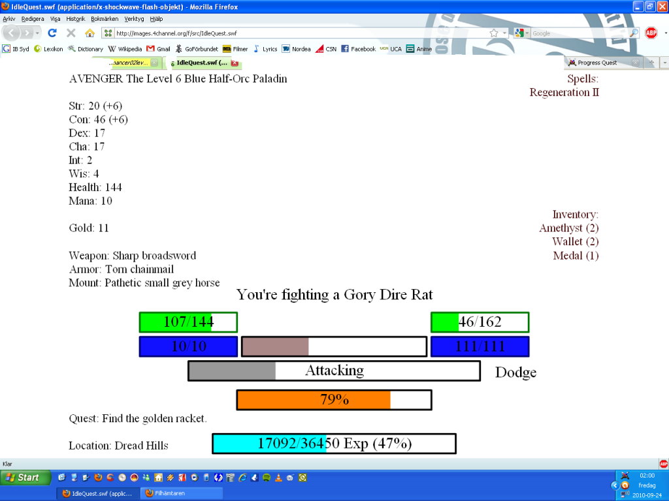Screen dimensions: 669x501
Task: Open the Wikipedia bookmark
Action: click(125, 49)
